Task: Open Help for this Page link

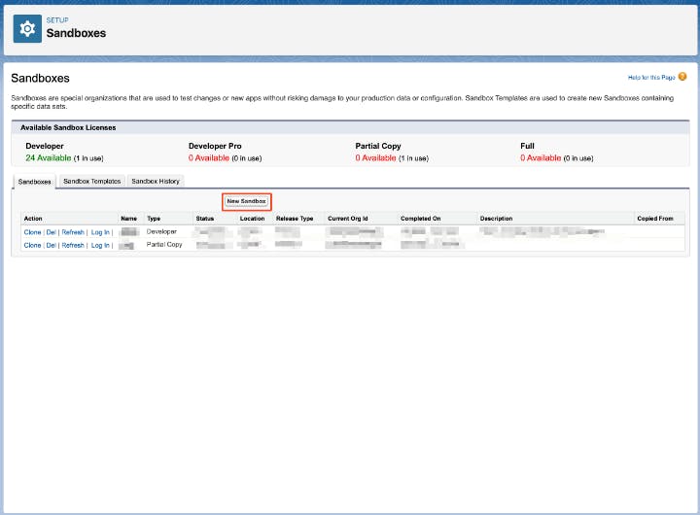Action: tap(651, 77)
